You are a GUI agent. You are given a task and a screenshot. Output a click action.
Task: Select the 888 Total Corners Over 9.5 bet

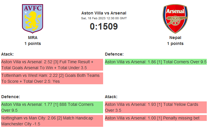click(52, 107)
